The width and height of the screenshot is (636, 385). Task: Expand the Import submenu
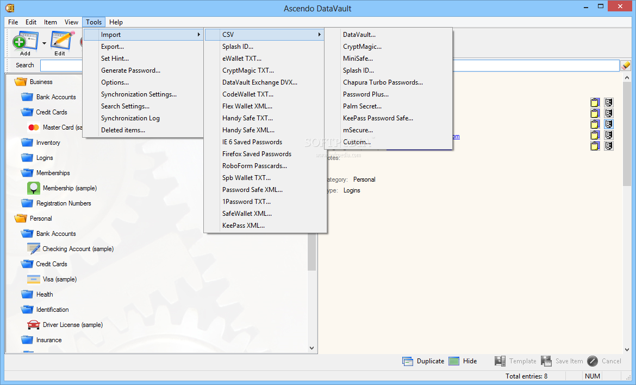coord(143,35)
